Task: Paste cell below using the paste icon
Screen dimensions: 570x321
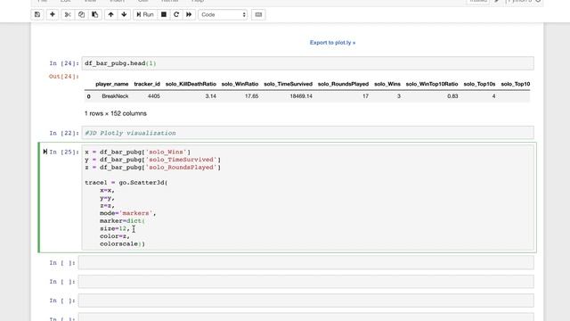Action: point(95,14)
